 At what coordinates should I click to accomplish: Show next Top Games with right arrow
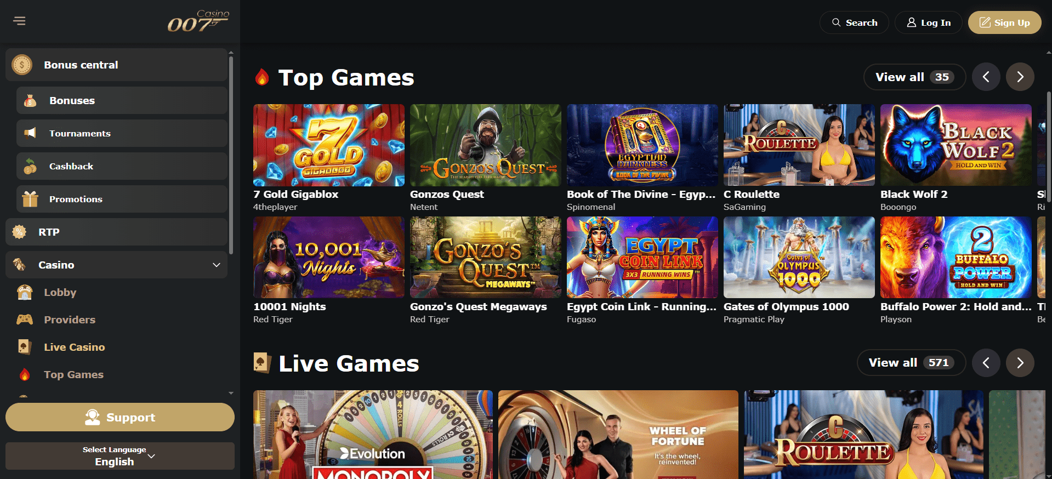coord(1020,77)
